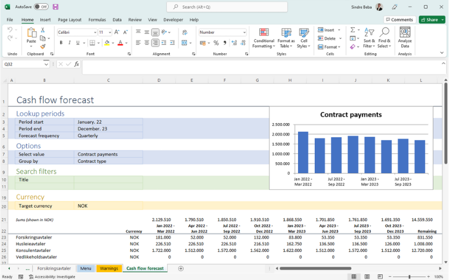Click the Increase Decimal icon
This screenshot has width=449, height=280.
coord(234,43)
